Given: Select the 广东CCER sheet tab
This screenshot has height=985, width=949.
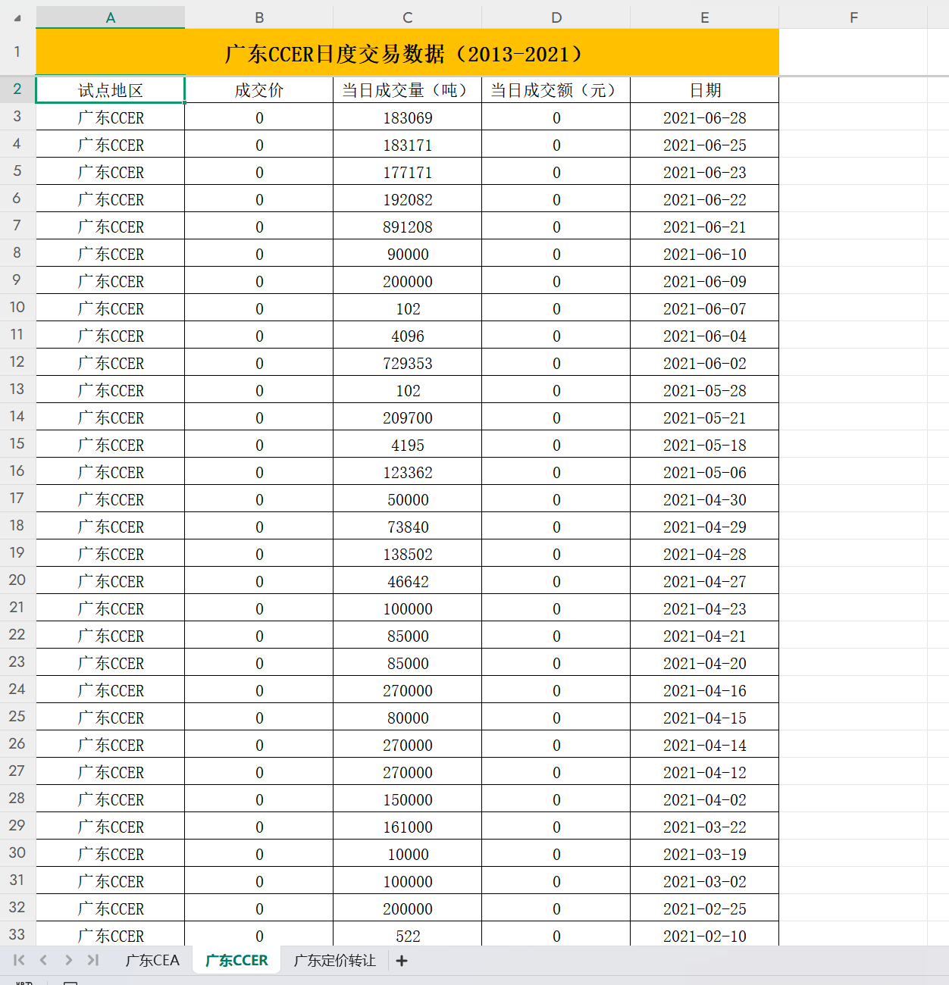Looking at the screenshot, I should (236, 960).
